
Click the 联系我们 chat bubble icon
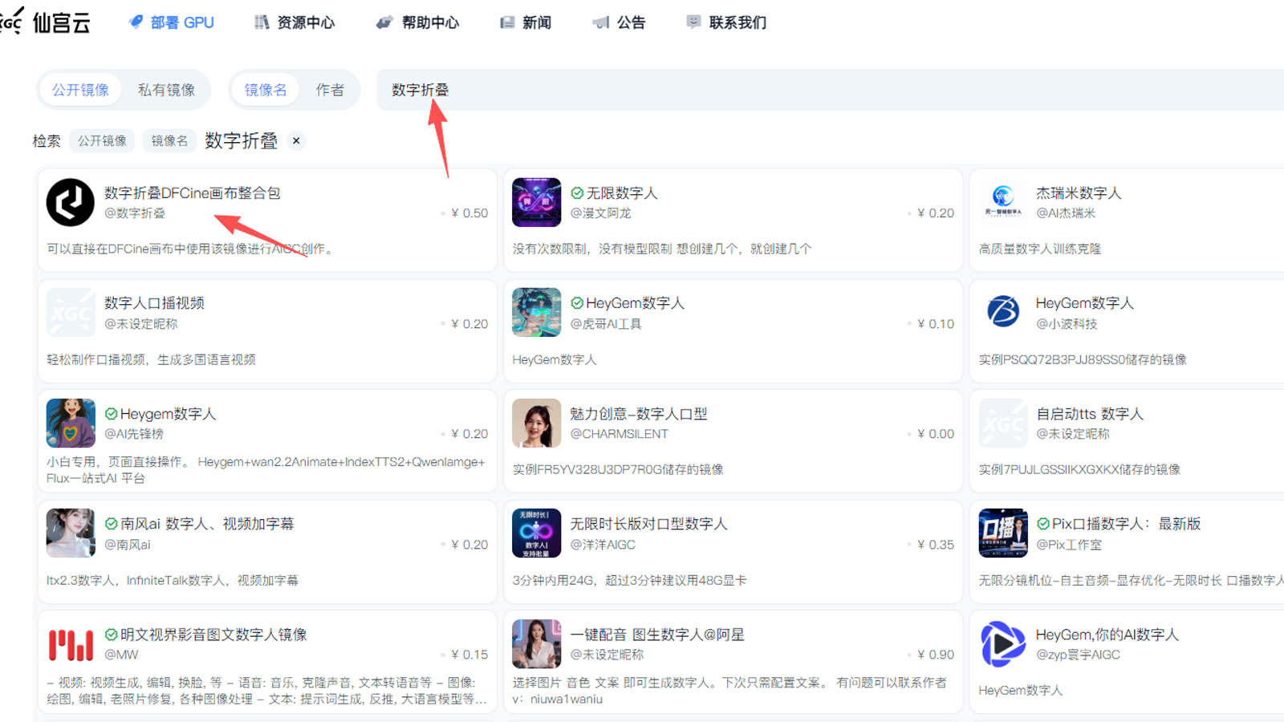[693, 22]
